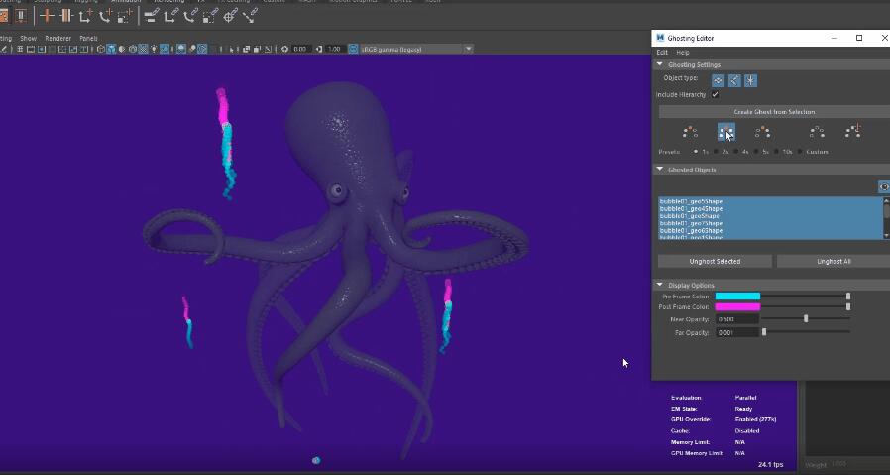Select bubble01_geo7Shape in Ghosted Objects list
890x475 pixels.
[771, 223]
